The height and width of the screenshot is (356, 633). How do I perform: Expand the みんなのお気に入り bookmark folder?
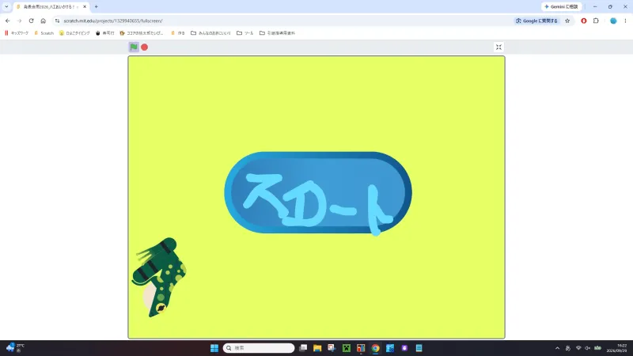click(x=210, y=33)
